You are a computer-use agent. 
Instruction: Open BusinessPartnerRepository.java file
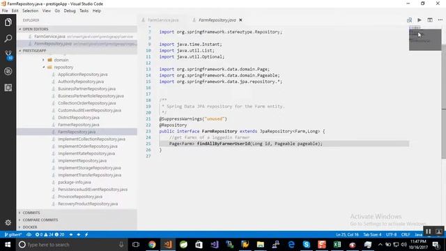[x=86, y=89]
